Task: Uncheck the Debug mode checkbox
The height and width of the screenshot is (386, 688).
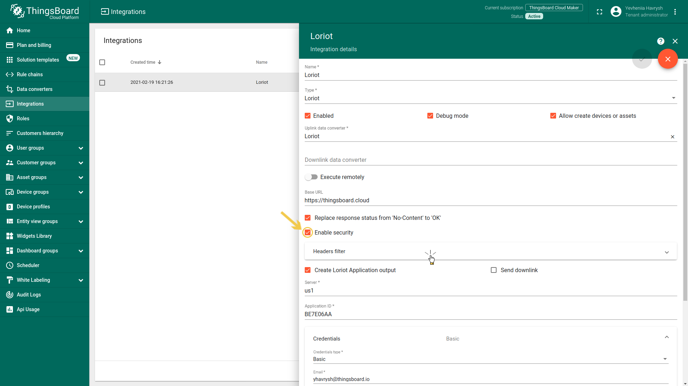Action: coord(430,116)
